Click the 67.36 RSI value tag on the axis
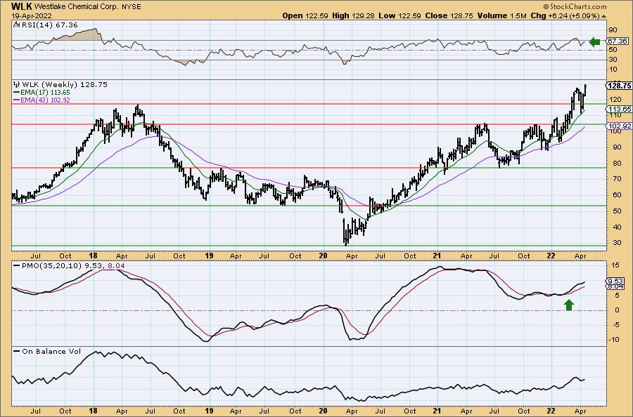This screenshot has height=417, width=633. click(618, 41)
